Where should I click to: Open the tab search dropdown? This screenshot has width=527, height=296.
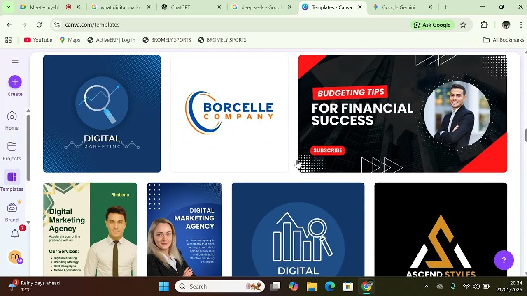[8, 7]
